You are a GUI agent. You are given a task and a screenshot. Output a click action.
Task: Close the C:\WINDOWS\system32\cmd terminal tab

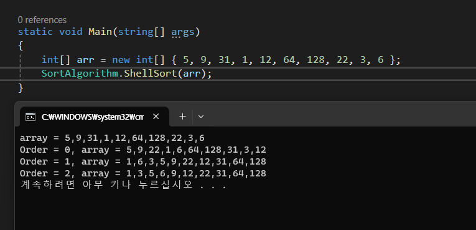pos(156,117)
